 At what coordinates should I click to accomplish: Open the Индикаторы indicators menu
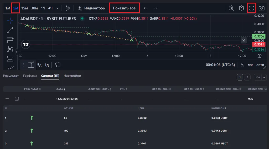pos(92,8)
